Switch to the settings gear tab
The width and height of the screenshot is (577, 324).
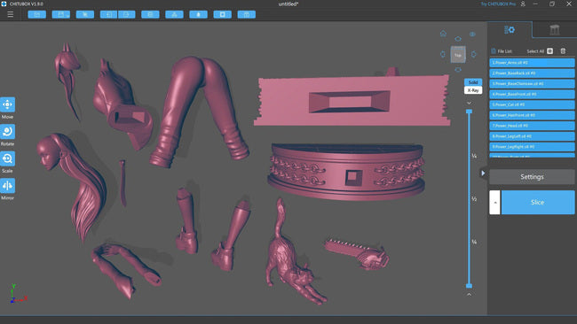[510, 30]
